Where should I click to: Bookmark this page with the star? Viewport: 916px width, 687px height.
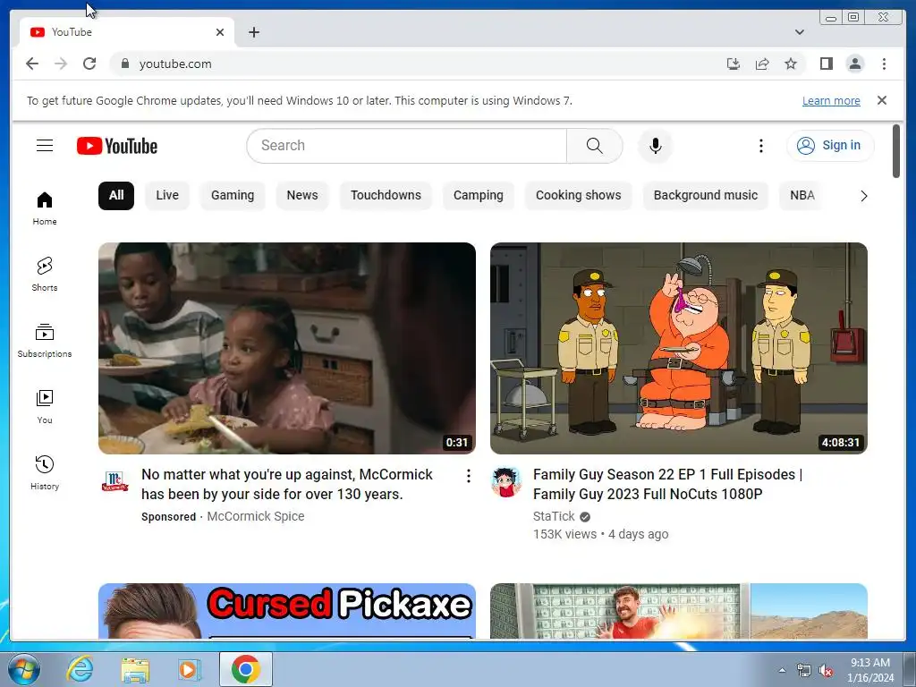(x=791, y=64)
